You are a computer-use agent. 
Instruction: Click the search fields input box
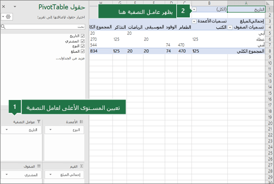click(43, 27)
